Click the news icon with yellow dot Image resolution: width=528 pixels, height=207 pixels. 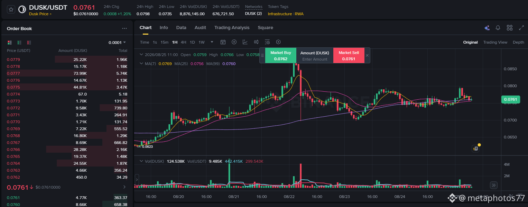tap(476, 148)
